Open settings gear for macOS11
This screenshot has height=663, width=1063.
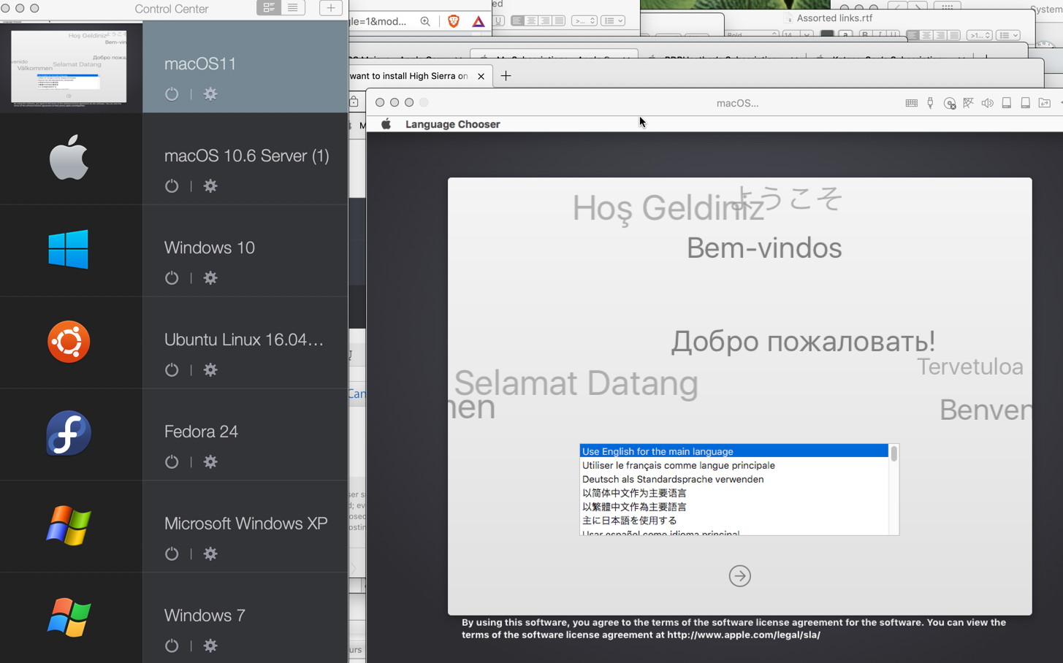(210, 94)
